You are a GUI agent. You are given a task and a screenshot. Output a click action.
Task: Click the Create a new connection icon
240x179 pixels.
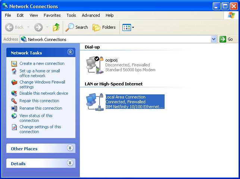[x=14, y=64]
